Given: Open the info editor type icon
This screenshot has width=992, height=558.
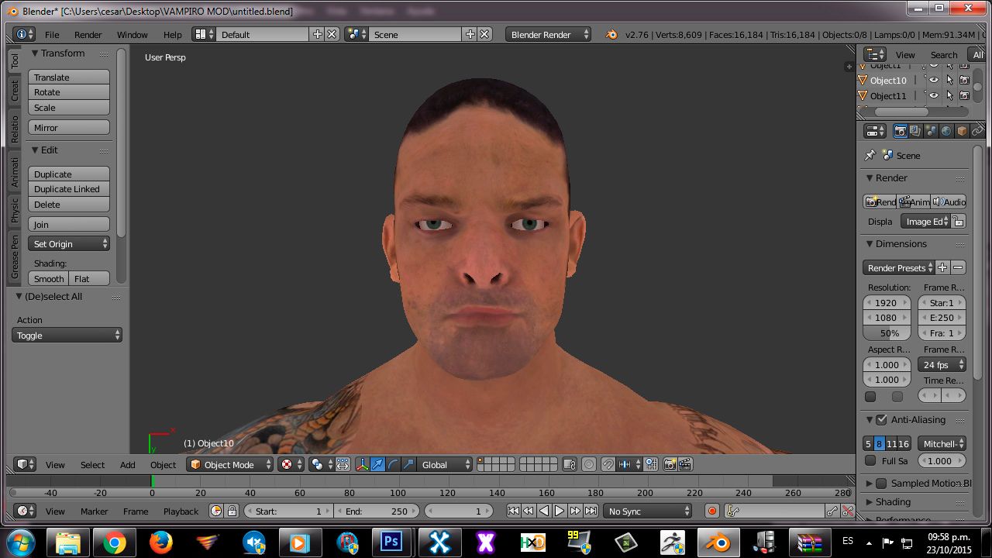Looking at the screenshot, I should coord(25,34).
